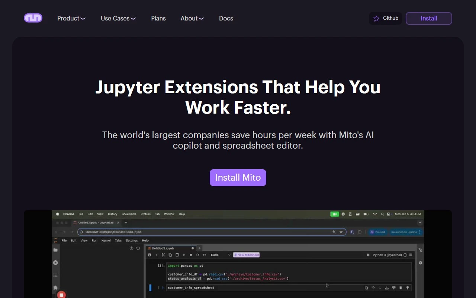
Task: Click the zoom magnifier in the address bar
Action: (x=334, y=232)
